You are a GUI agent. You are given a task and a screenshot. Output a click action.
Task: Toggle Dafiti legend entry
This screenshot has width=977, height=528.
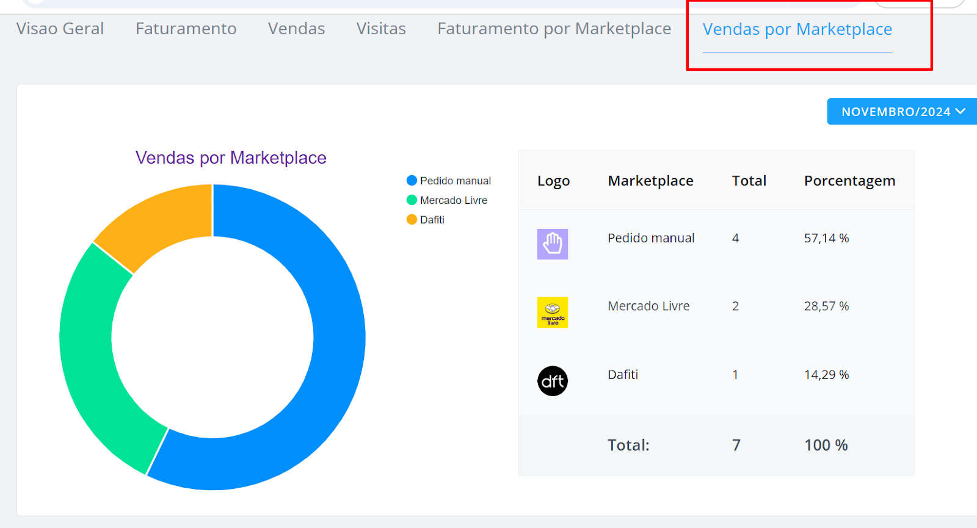tap(426, 220)
